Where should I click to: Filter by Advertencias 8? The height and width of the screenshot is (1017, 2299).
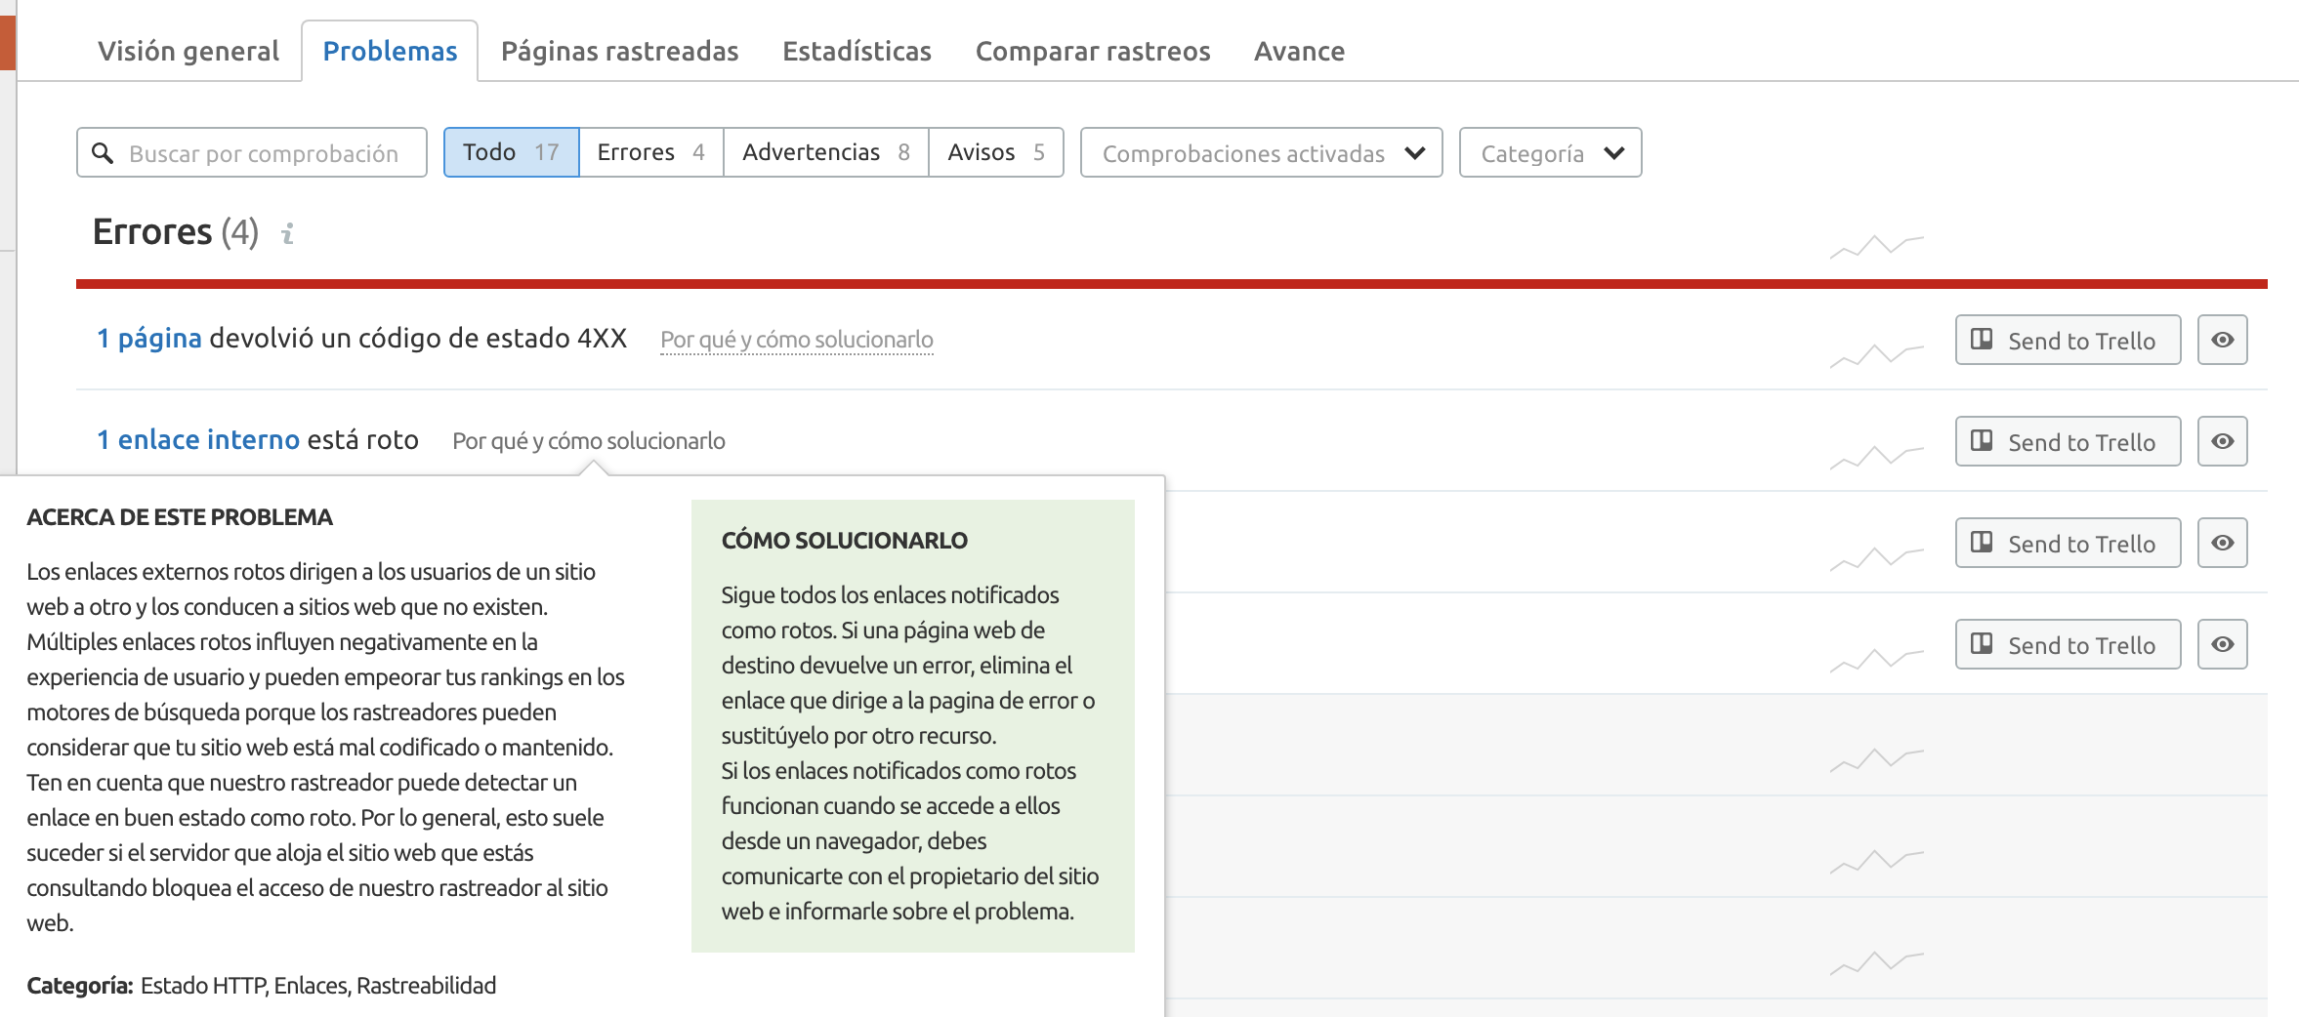click(x=826, y=152)
